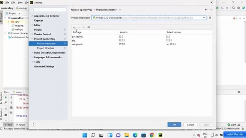Viewport: 246px width, 138px height.
Task: Click the search everywhere magnifier in PyCharm
Action: [234, 8]
